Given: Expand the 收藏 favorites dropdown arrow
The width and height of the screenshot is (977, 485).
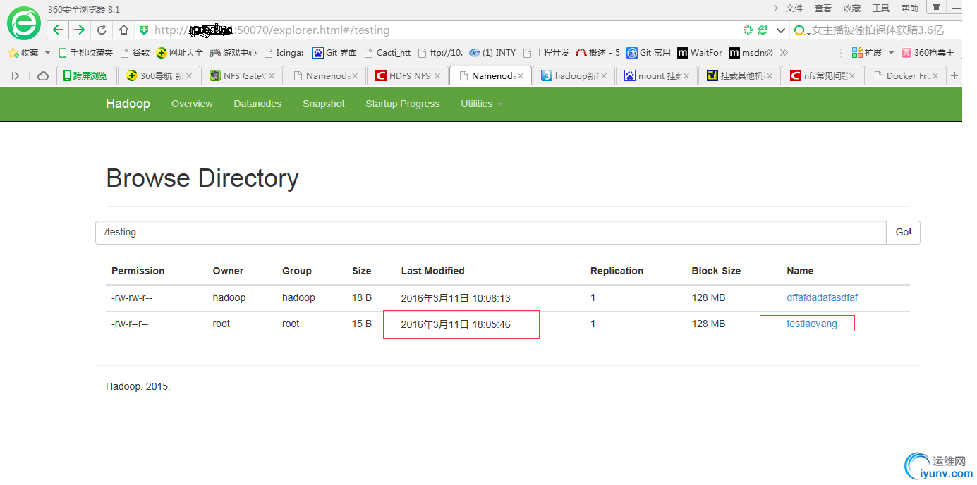Looking at the screenshot, I should tap(48, 53).
